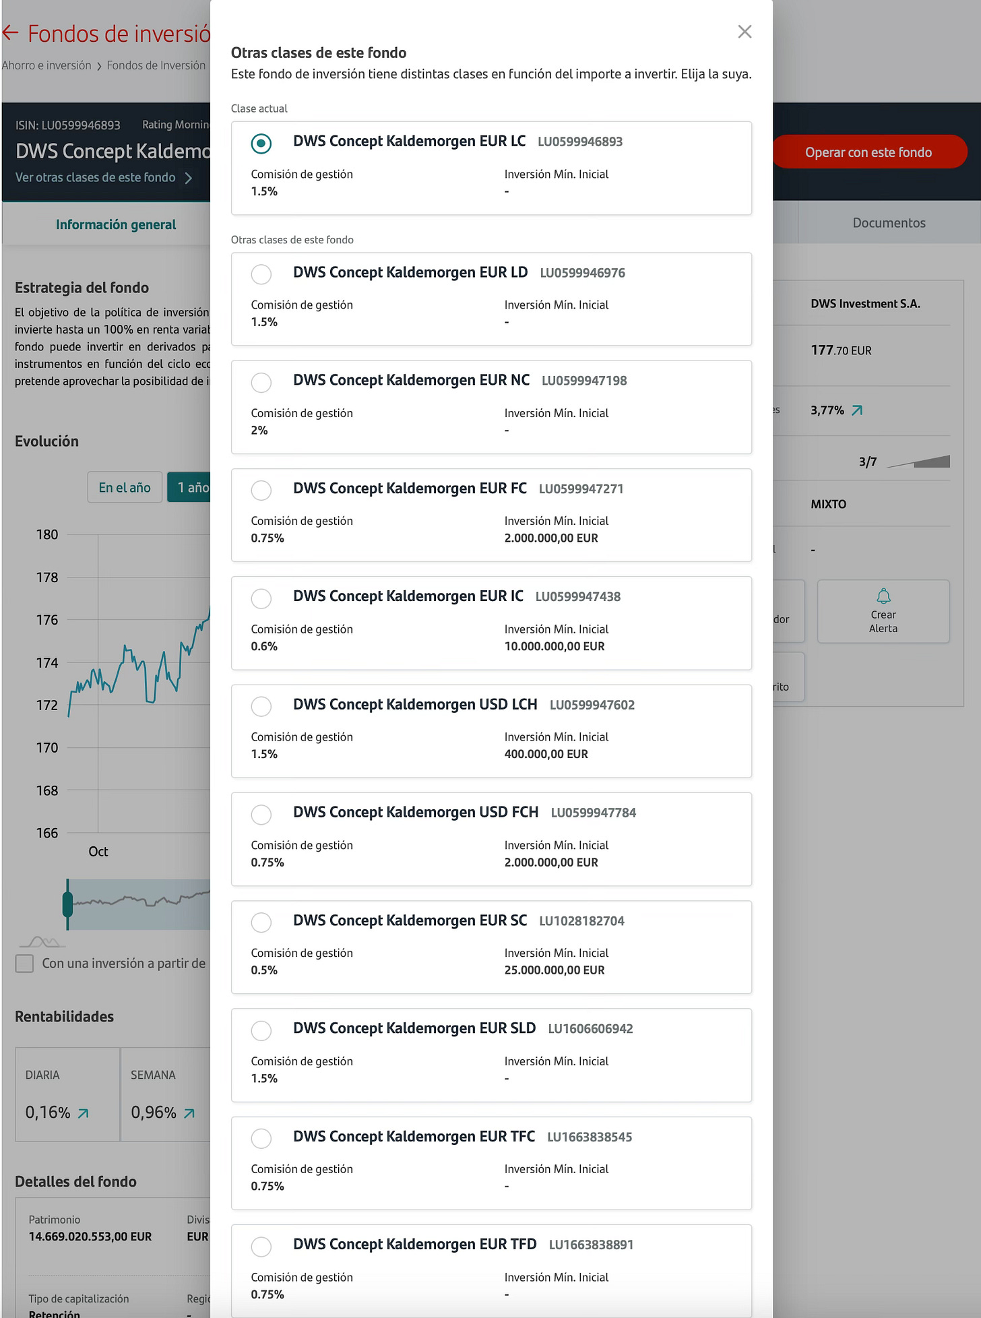Screen dimensions: 981x1318
Task: Click the Crear Alerta button
Action: click(883, 612)
